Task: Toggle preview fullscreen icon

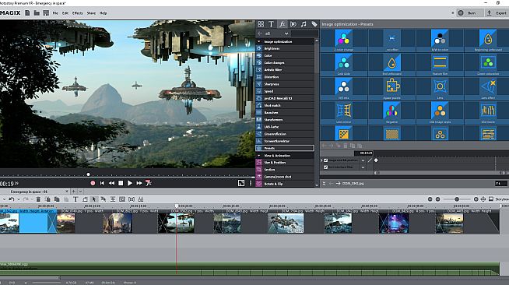Action: coord(241,183)
